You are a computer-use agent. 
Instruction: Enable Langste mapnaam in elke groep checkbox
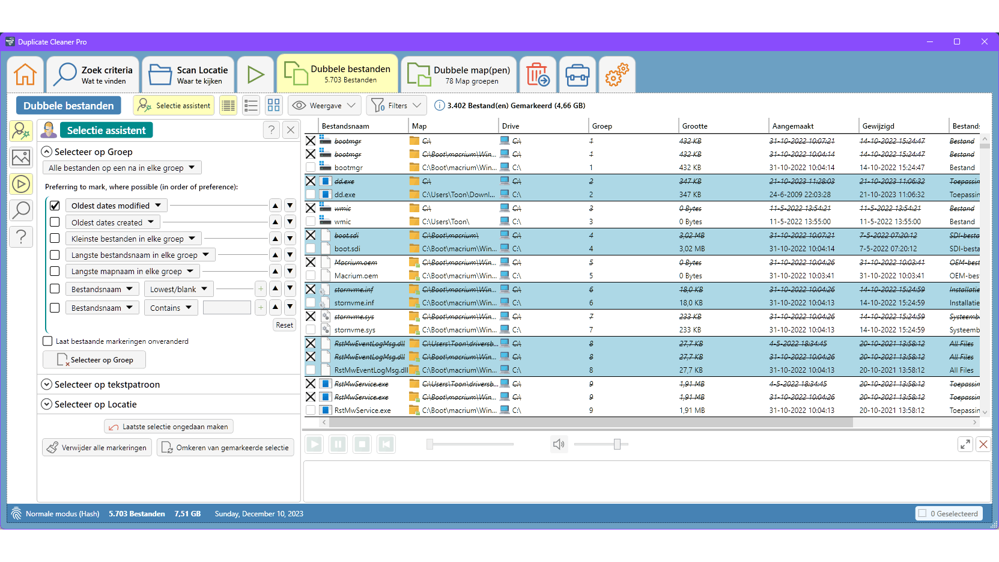point(55,271)
